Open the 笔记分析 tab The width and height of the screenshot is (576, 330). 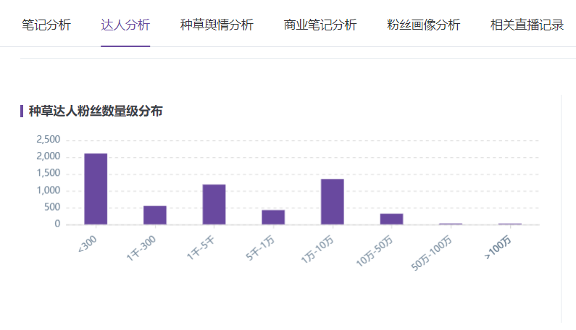coord(46,25)
